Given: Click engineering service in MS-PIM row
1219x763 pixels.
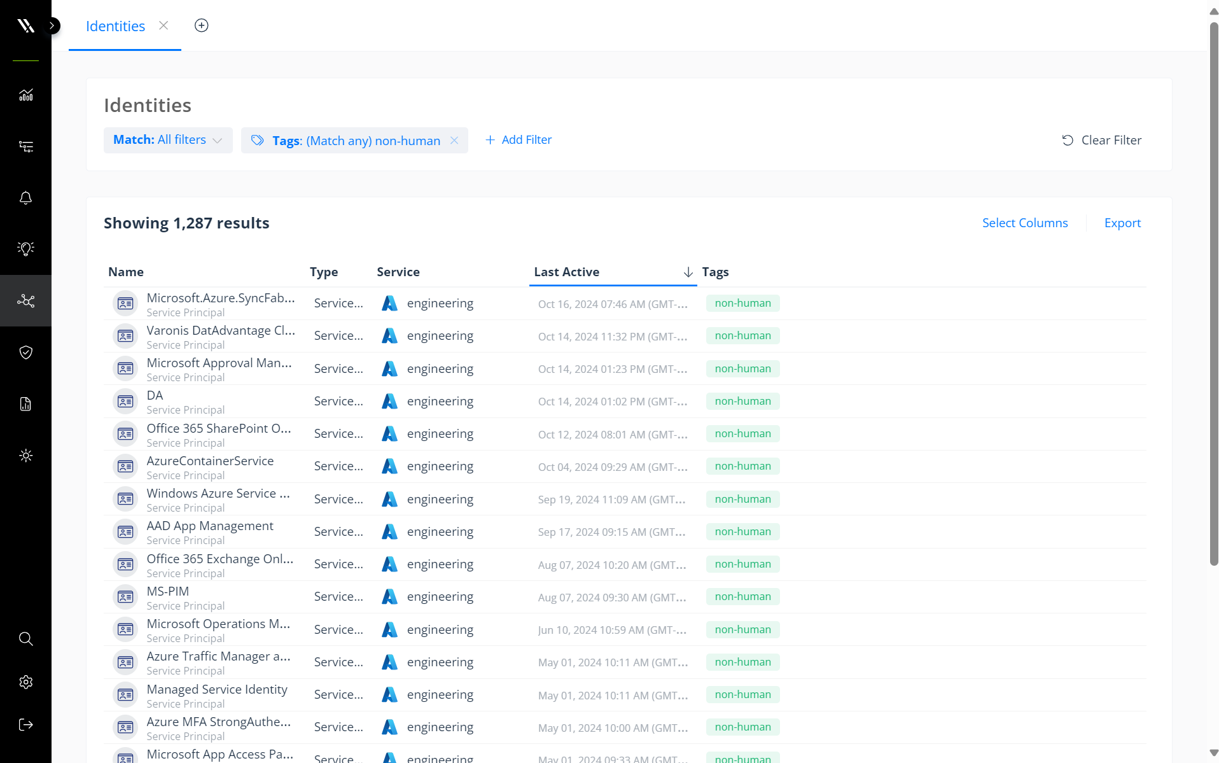Looking at the screenshot, I should pos(440,597).
